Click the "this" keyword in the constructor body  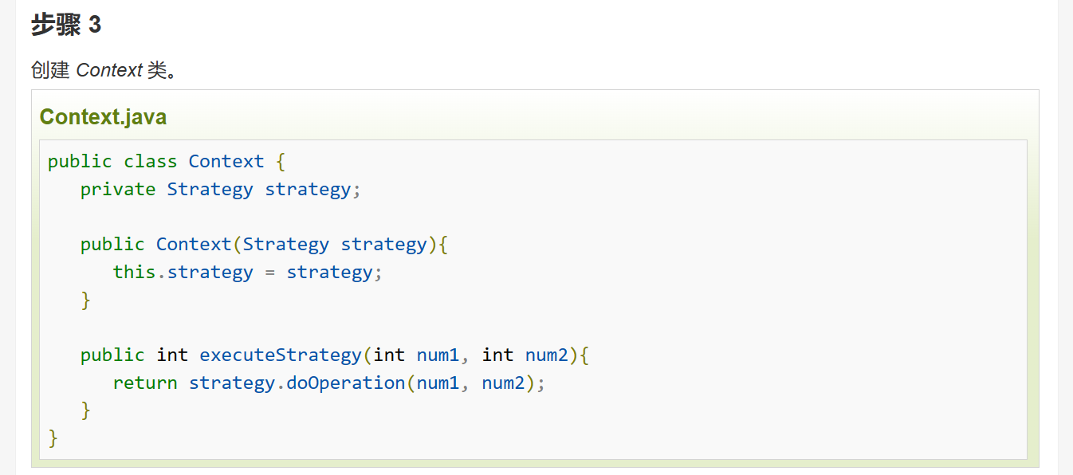(134, 273)
